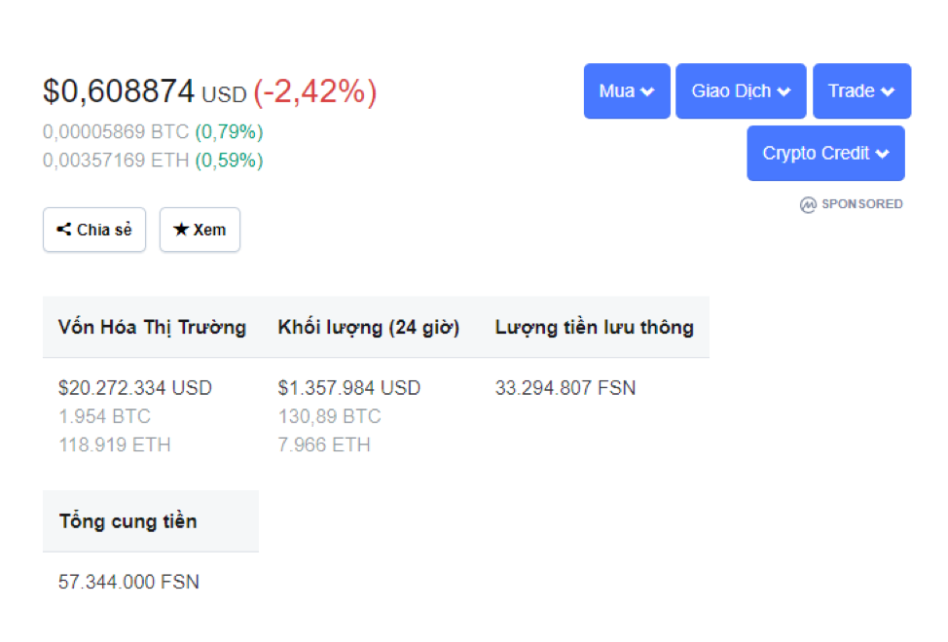This screenshot has width=948, height=642.
Task: Select the $0,608874 USD price
Action: 145,91
